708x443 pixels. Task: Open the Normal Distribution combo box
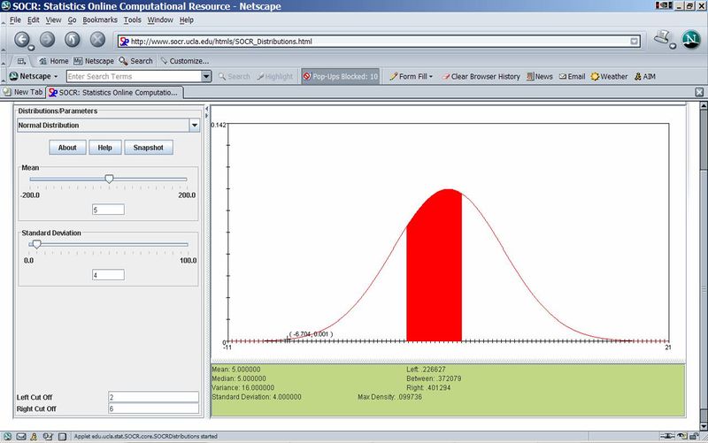click(x=108, y=125)
